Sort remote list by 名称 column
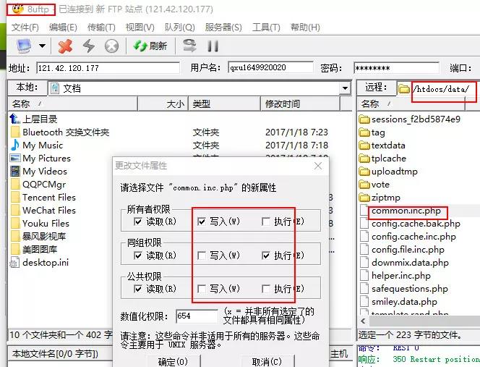Viewport: 480px width, 367px height. (x=411, y=104)
